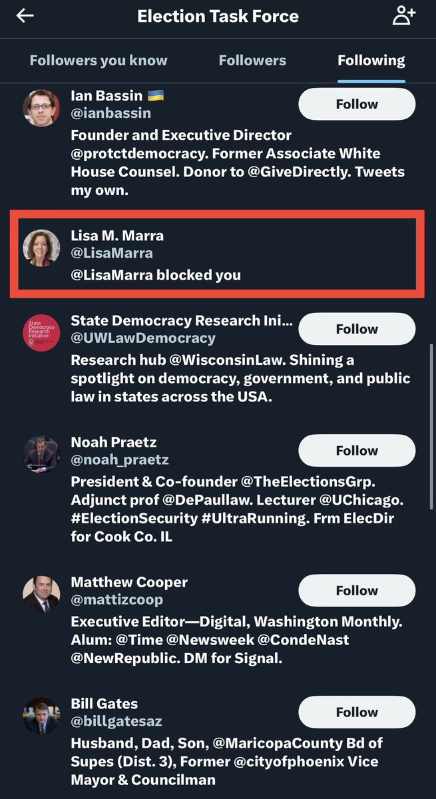Follow Ian Bassin

(357, 105)
